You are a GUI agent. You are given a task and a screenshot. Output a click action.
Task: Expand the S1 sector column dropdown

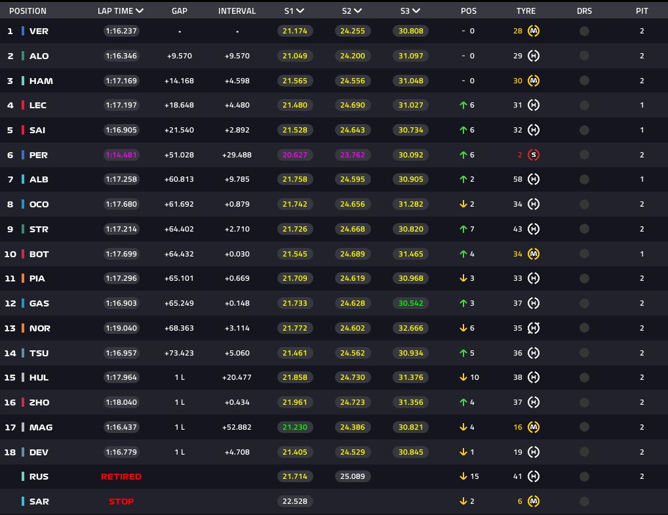[x=300, y=11]
